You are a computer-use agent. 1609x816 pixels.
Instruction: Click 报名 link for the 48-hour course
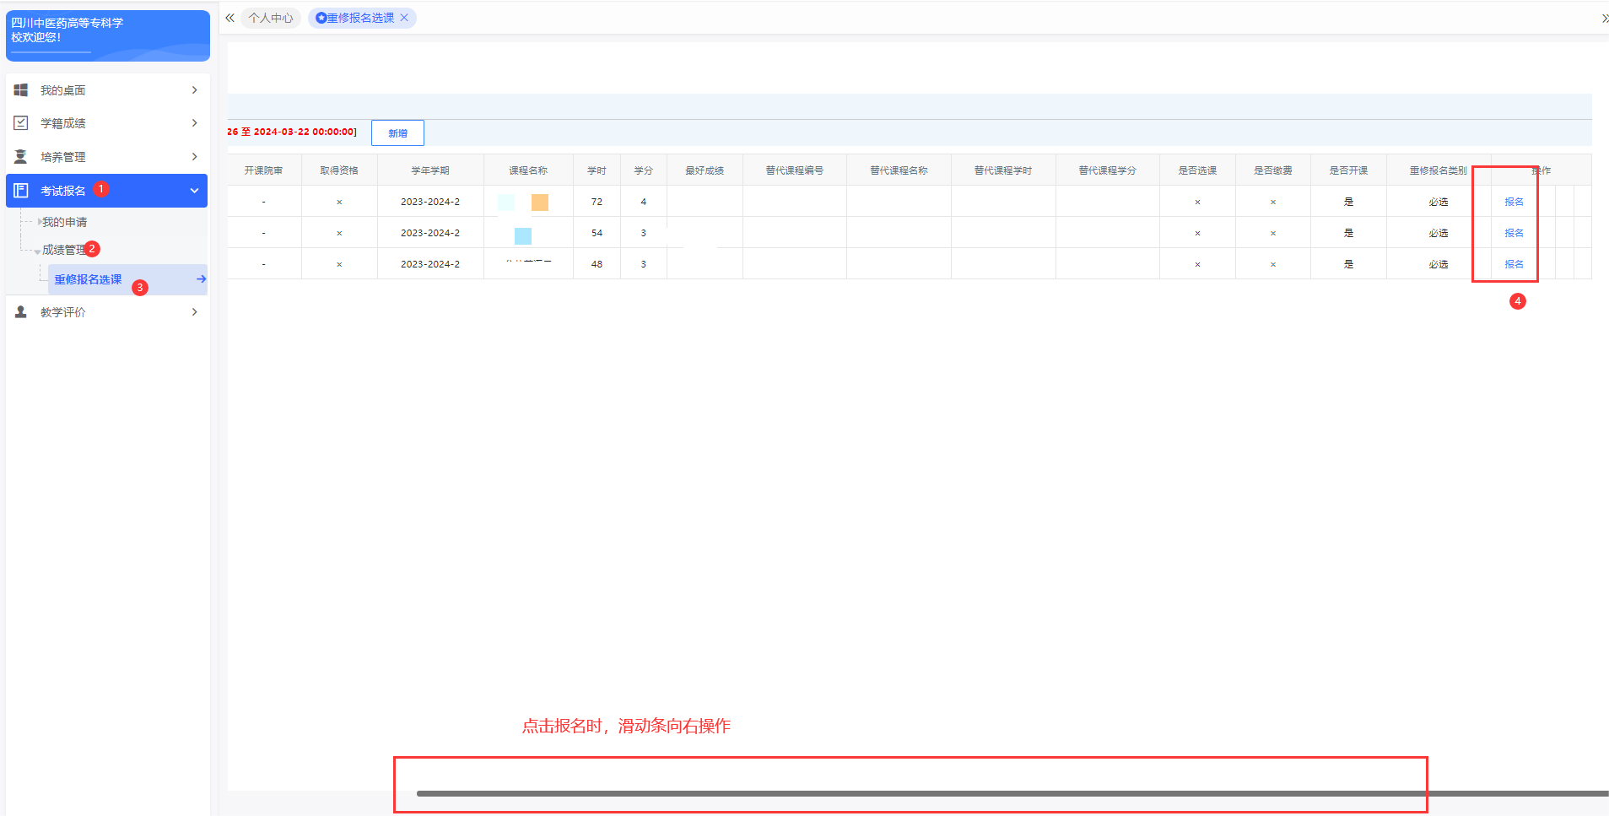coord(1514,264)
